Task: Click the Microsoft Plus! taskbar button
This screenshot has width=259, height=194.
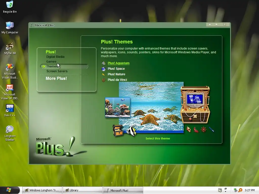Action: point(123,190)
